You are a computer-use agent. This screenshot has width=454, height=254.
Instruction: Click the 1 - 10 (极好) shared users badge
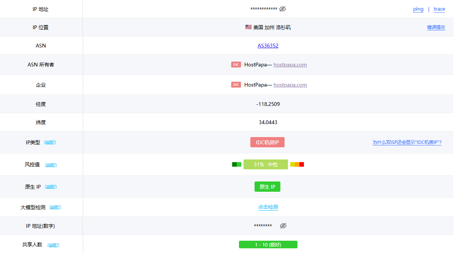click(x=268, y=245)
